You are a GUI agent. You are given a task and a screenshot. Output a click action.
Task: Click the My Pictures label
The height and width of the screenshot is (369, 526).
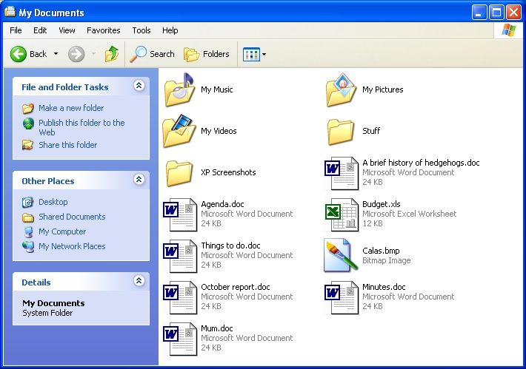[x=383, y=89]
